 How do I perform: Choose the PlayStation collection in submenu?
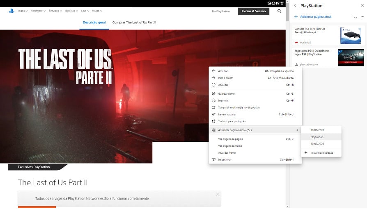[x=321, y=137]
